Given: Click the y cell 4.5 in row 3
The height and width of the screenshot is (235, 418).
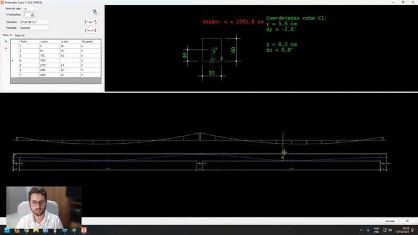Looking at the screenshot, I should point(71,55).
